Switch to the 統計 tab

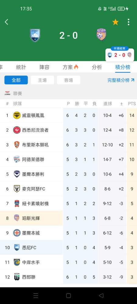pos(21,67)
